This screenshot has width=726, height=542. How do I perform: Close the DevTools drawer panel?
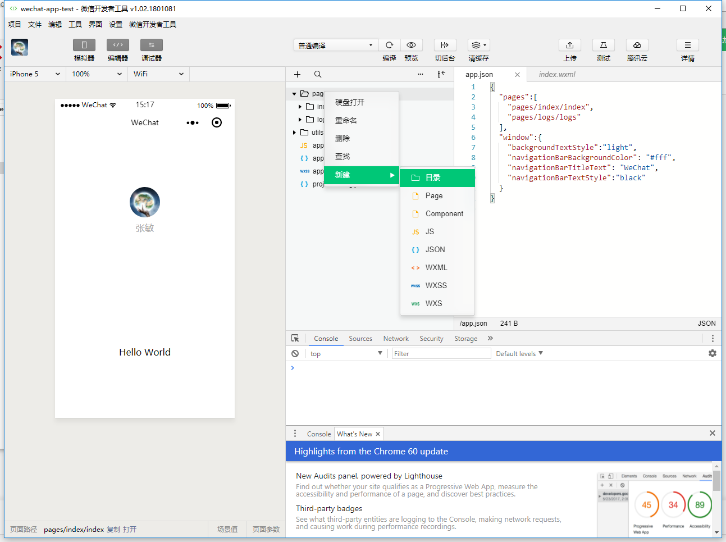(713, 433)
